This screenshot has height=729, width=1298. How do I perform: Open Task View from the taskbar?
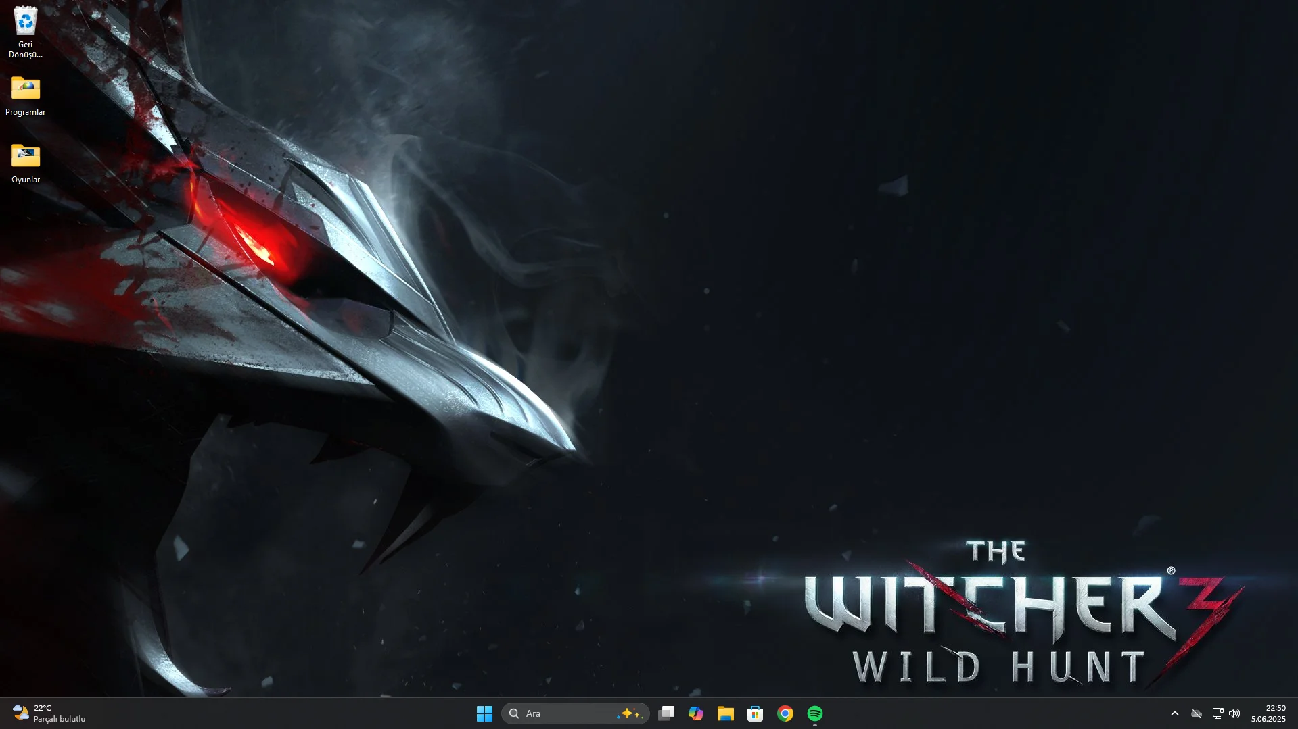pos(666,713)
